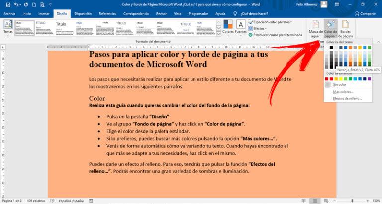Click the Undo arrow icon
The width and height of the screenshot is (382, 204).
click(x=16, y=4)
